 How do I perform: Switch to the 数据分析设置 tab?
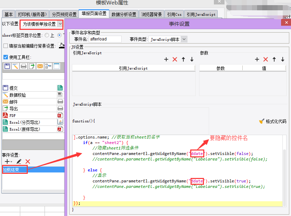click(124, 14)
